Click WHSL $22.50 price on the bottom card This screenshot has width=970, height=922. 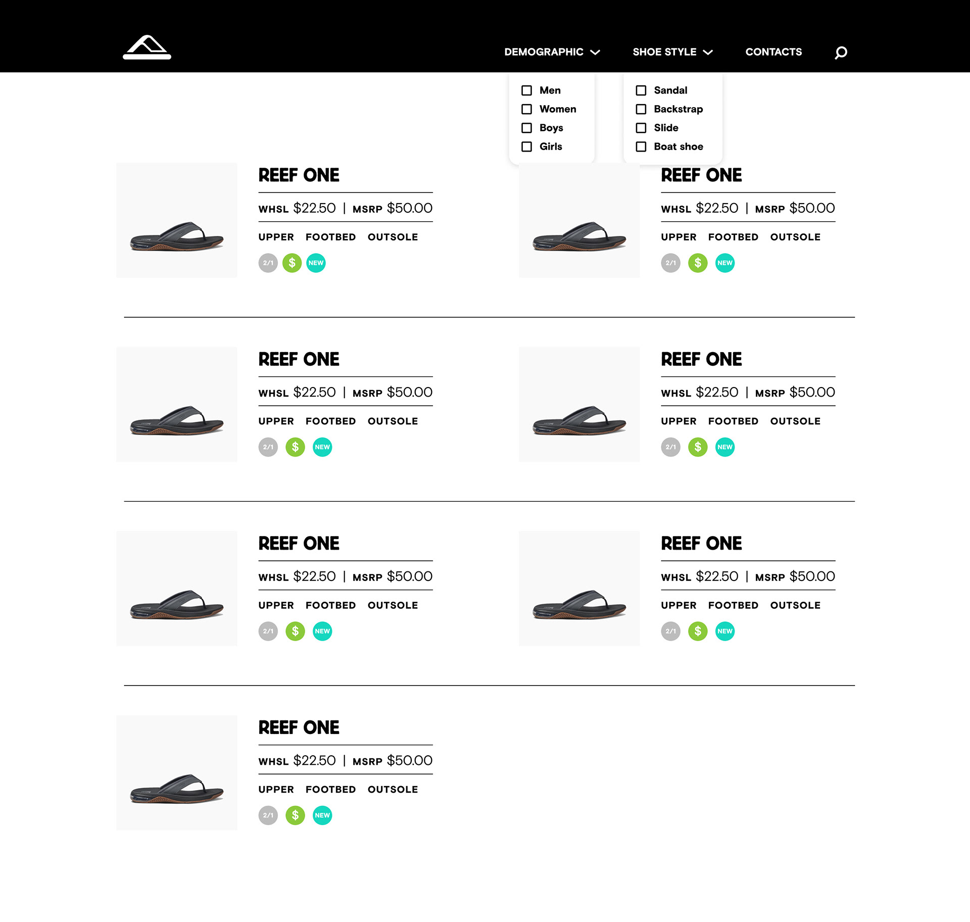pyautogui.click(x=297, y=761)
